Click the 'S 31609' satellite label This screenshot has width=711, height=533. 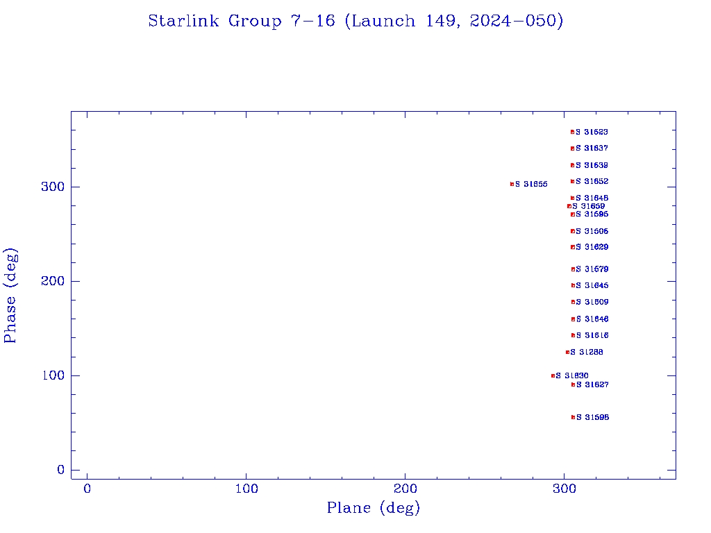[x=592, y=302]
